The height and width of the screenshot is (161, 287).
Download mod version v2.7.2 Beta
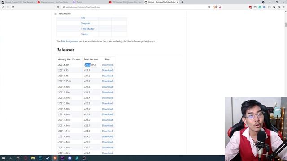pyautogui.click(x=107, y=65)
